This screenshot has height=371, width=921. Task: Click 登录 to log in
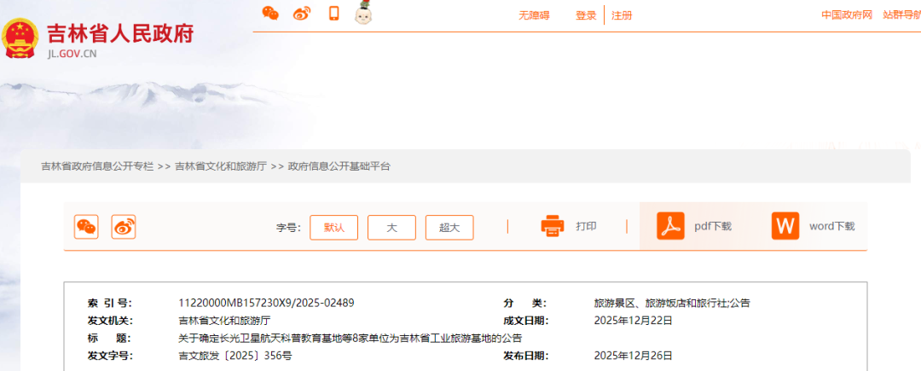(586, 16)
